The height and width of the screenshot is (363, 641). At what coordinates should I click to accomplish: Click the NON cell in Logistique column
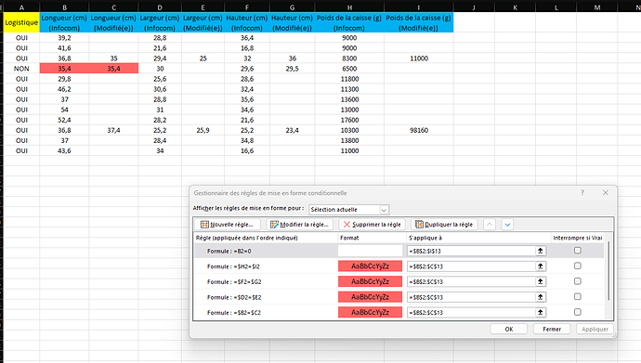21,69
